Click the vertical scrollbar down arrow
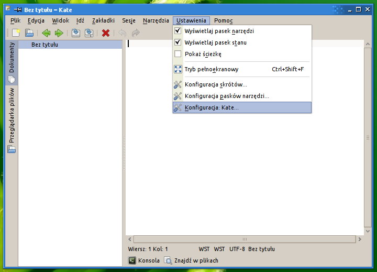The width and height of the screenshot is (377, 272). (x=368, y=231)
